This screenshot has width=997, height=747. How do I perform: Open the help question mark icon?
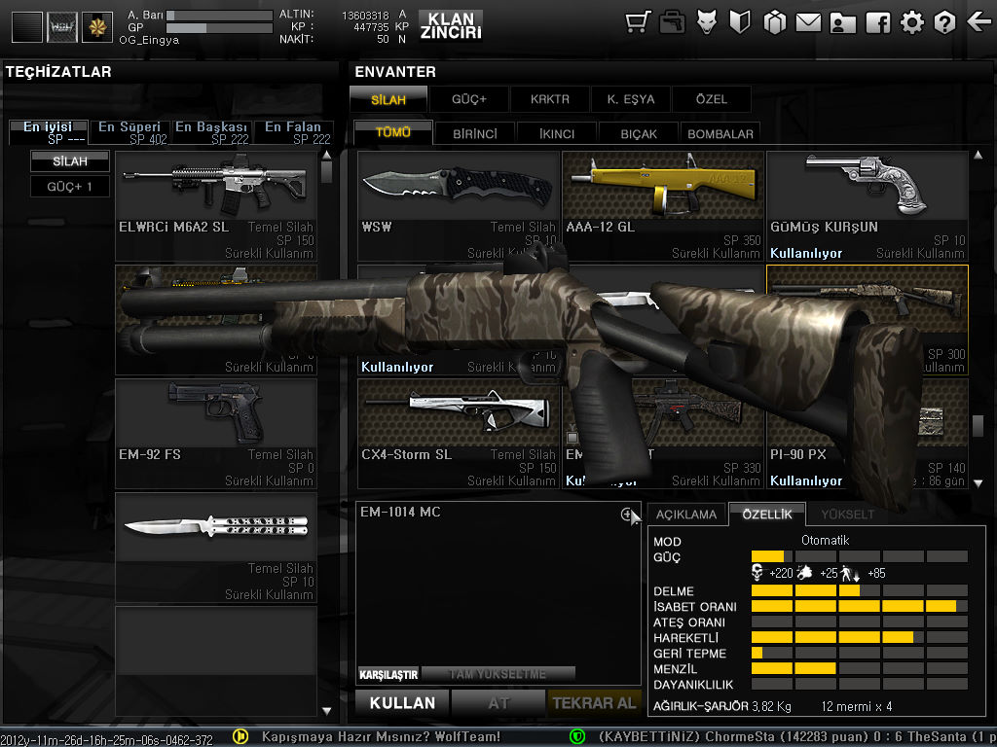click(944, 22)
